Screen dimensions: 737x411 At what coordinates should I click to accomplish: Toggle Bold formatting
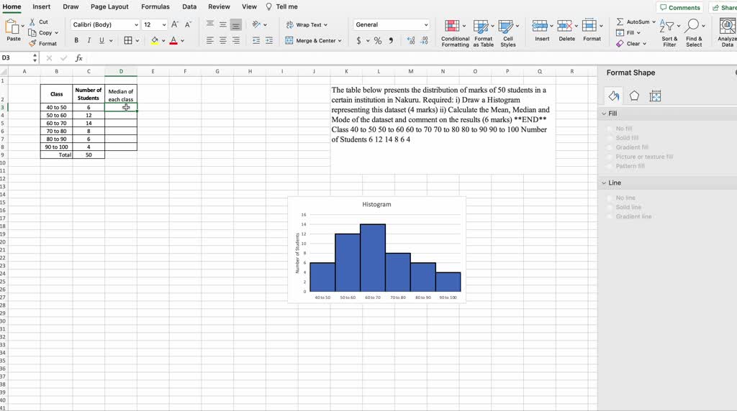[76, 40]
